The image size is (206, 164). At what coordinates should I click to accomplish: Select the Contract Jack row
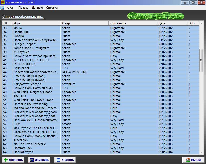101,148
